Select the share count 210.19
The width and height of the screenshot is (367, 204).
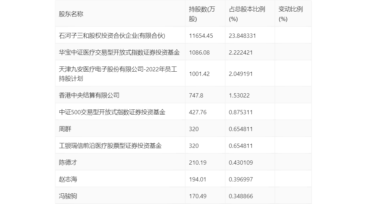click(x=197, y=163)
